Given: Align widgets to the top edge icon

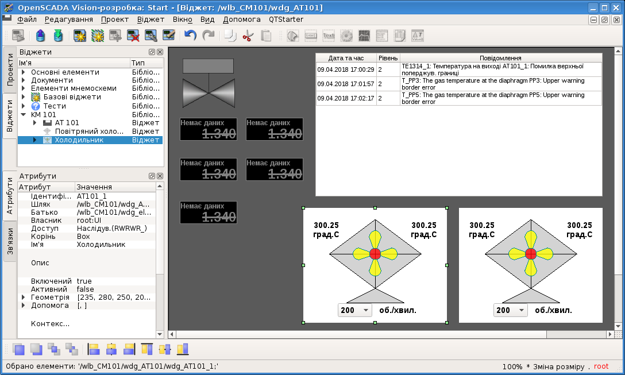Looking at the screenshot, I should pyautogui.click(x=147, y=349).
